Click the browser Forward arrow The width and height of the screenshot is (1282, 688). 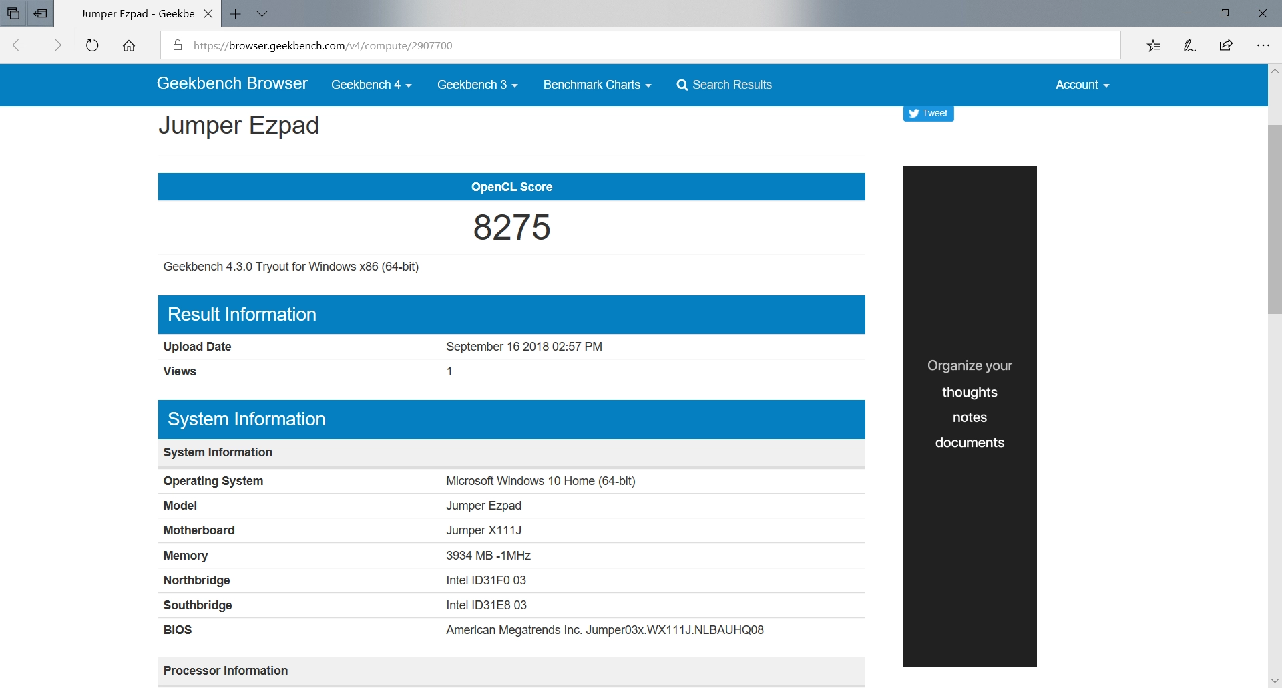55,45
